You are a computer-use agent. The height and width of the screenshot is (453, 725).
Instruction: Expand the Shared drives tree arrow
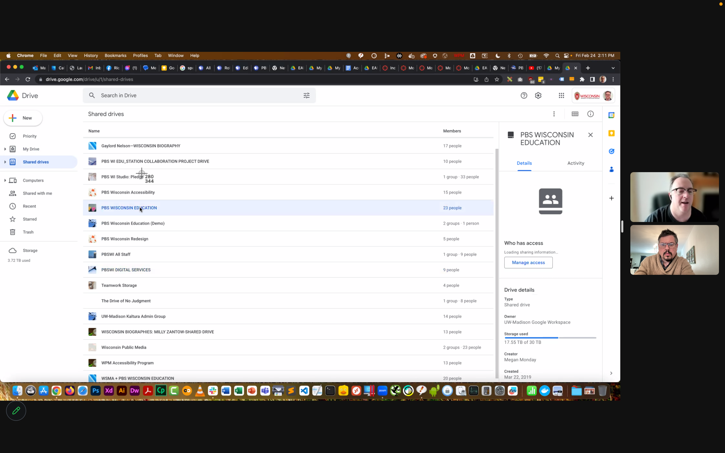(x=5, y=162)
